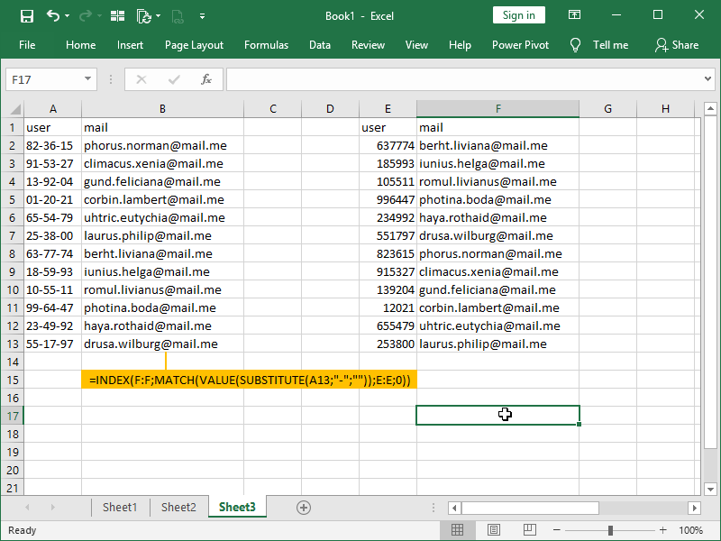Viewport: 721px width, 541px height.
Task: Switch to the Formulas ribbon tab
Action: (266, 45)
